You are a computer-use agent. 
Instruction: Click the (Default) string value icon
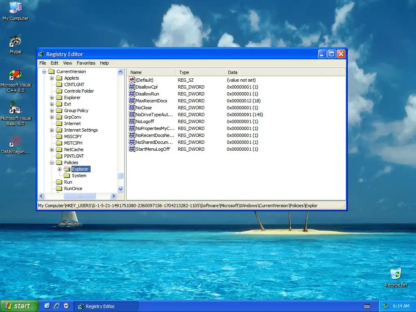tap(132, 80)
